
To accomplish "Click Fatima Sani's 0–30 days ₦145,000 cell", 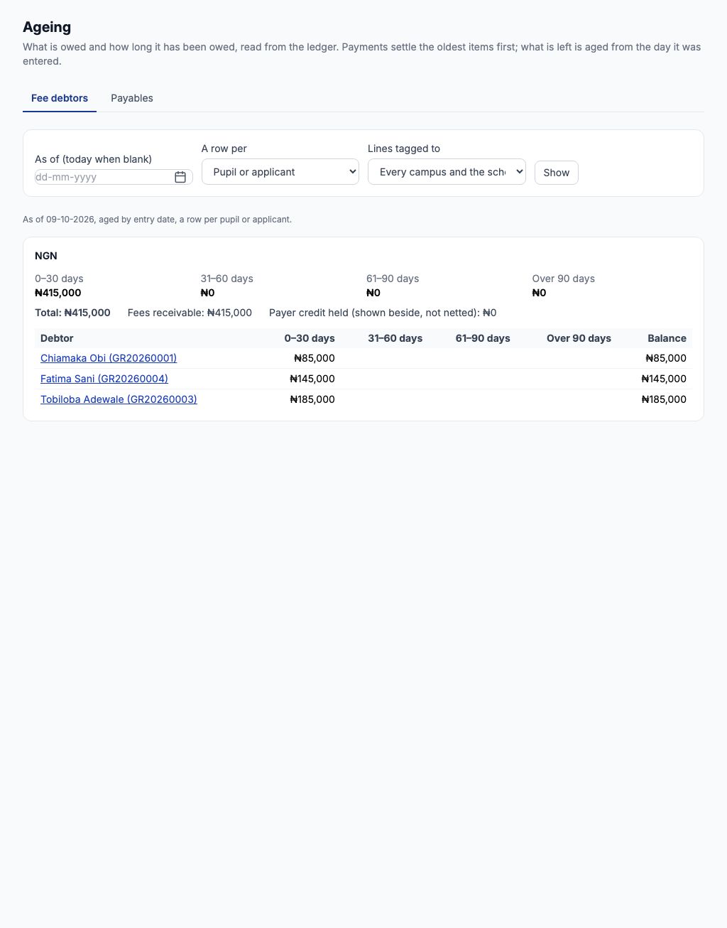I will click(x=312, y=379).
